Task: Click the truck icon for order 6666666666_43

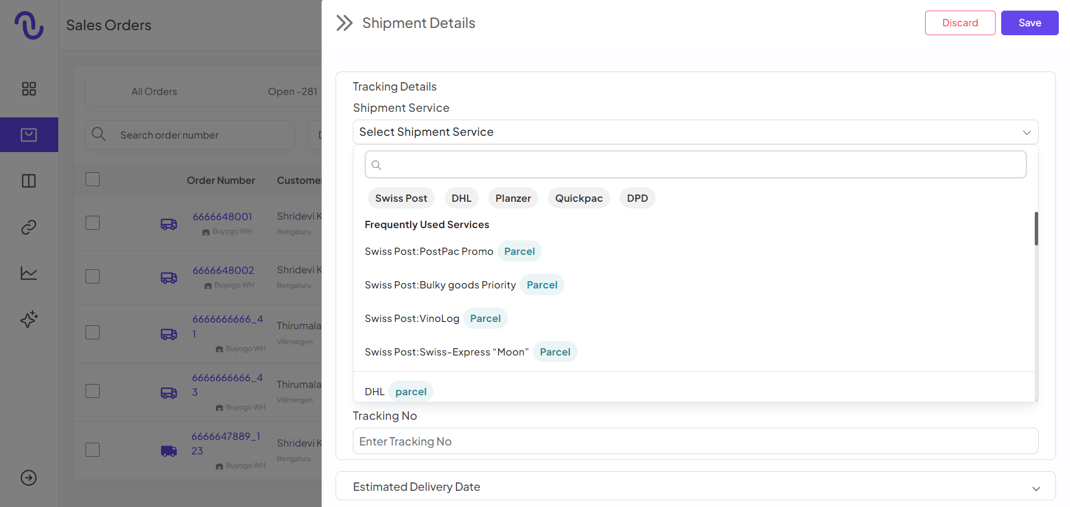Action: [169, 393]
